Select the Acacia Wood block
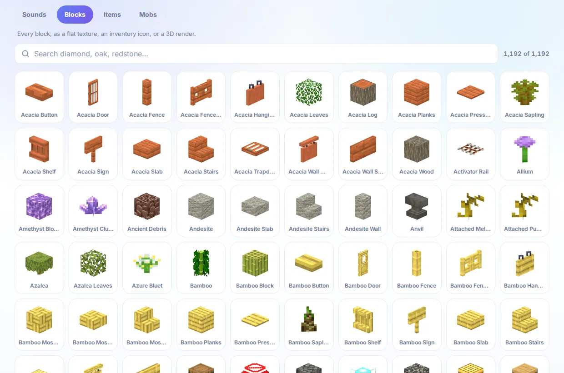 pyautogui.click(x=417, y=154)
